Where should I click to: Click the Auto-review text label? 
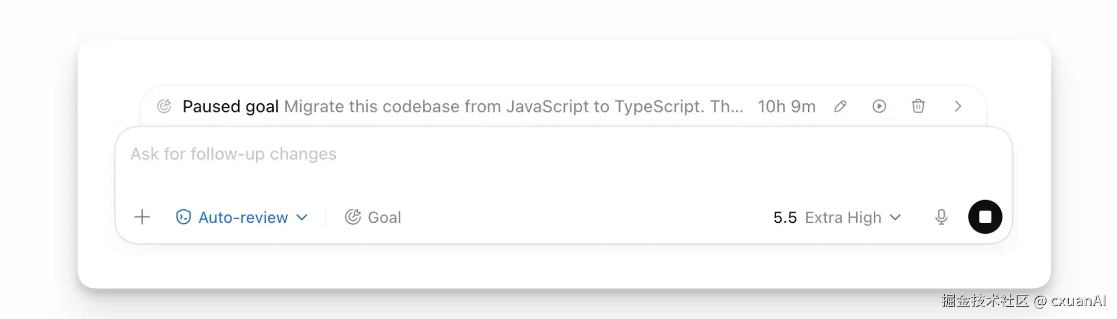coord(243,218)
